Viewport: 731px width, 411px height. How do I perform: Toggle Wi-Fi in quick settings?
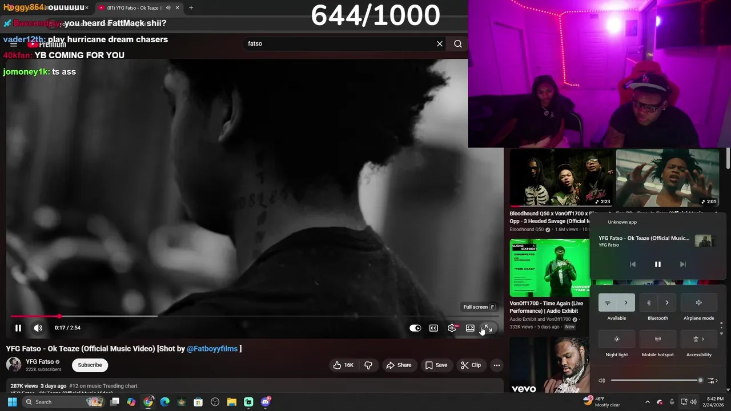[608, 303]
